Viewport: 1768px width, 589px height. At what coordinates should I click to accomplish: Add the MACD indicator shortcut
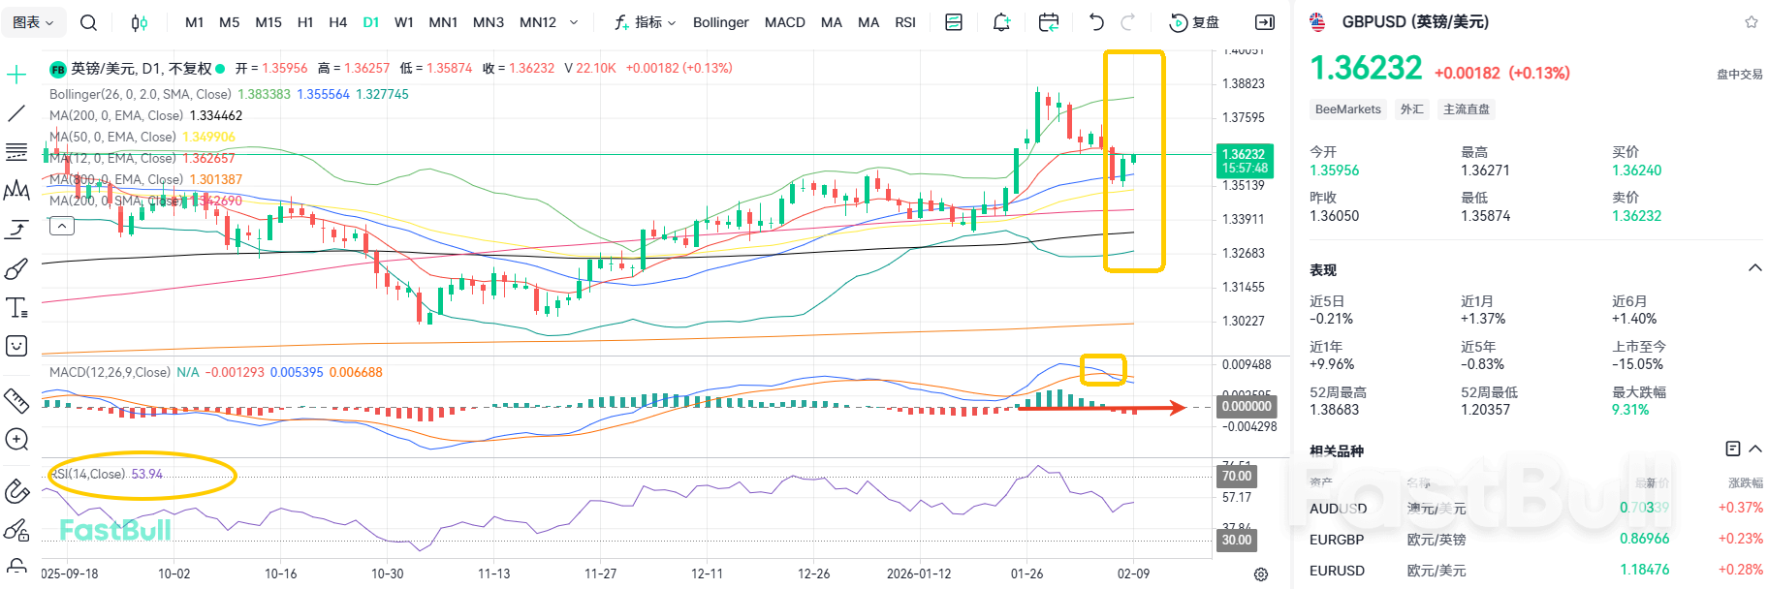pyautogui.click(x=784, y=22)
